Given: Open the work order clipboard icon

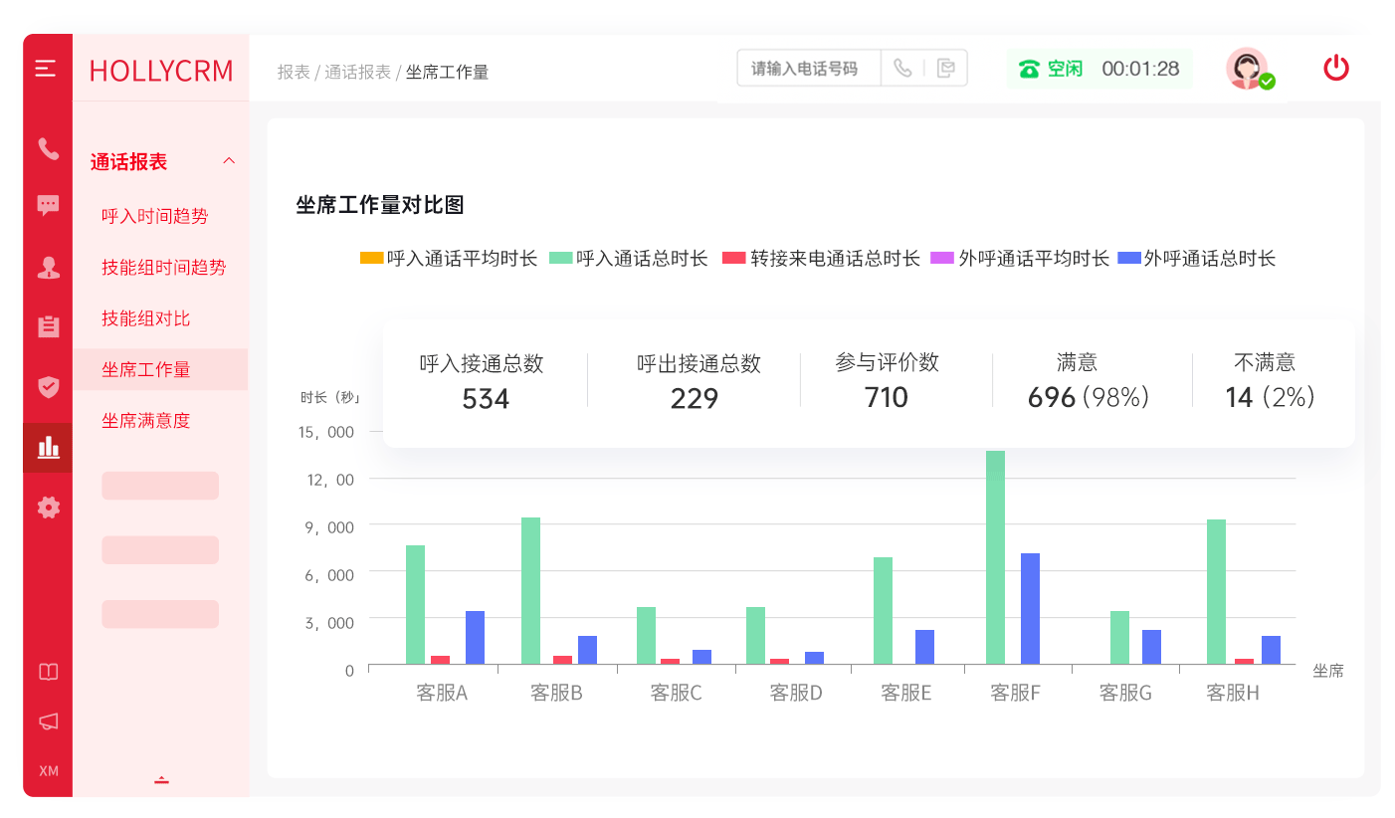Looking at the screenshot, I should click(48, 326).
